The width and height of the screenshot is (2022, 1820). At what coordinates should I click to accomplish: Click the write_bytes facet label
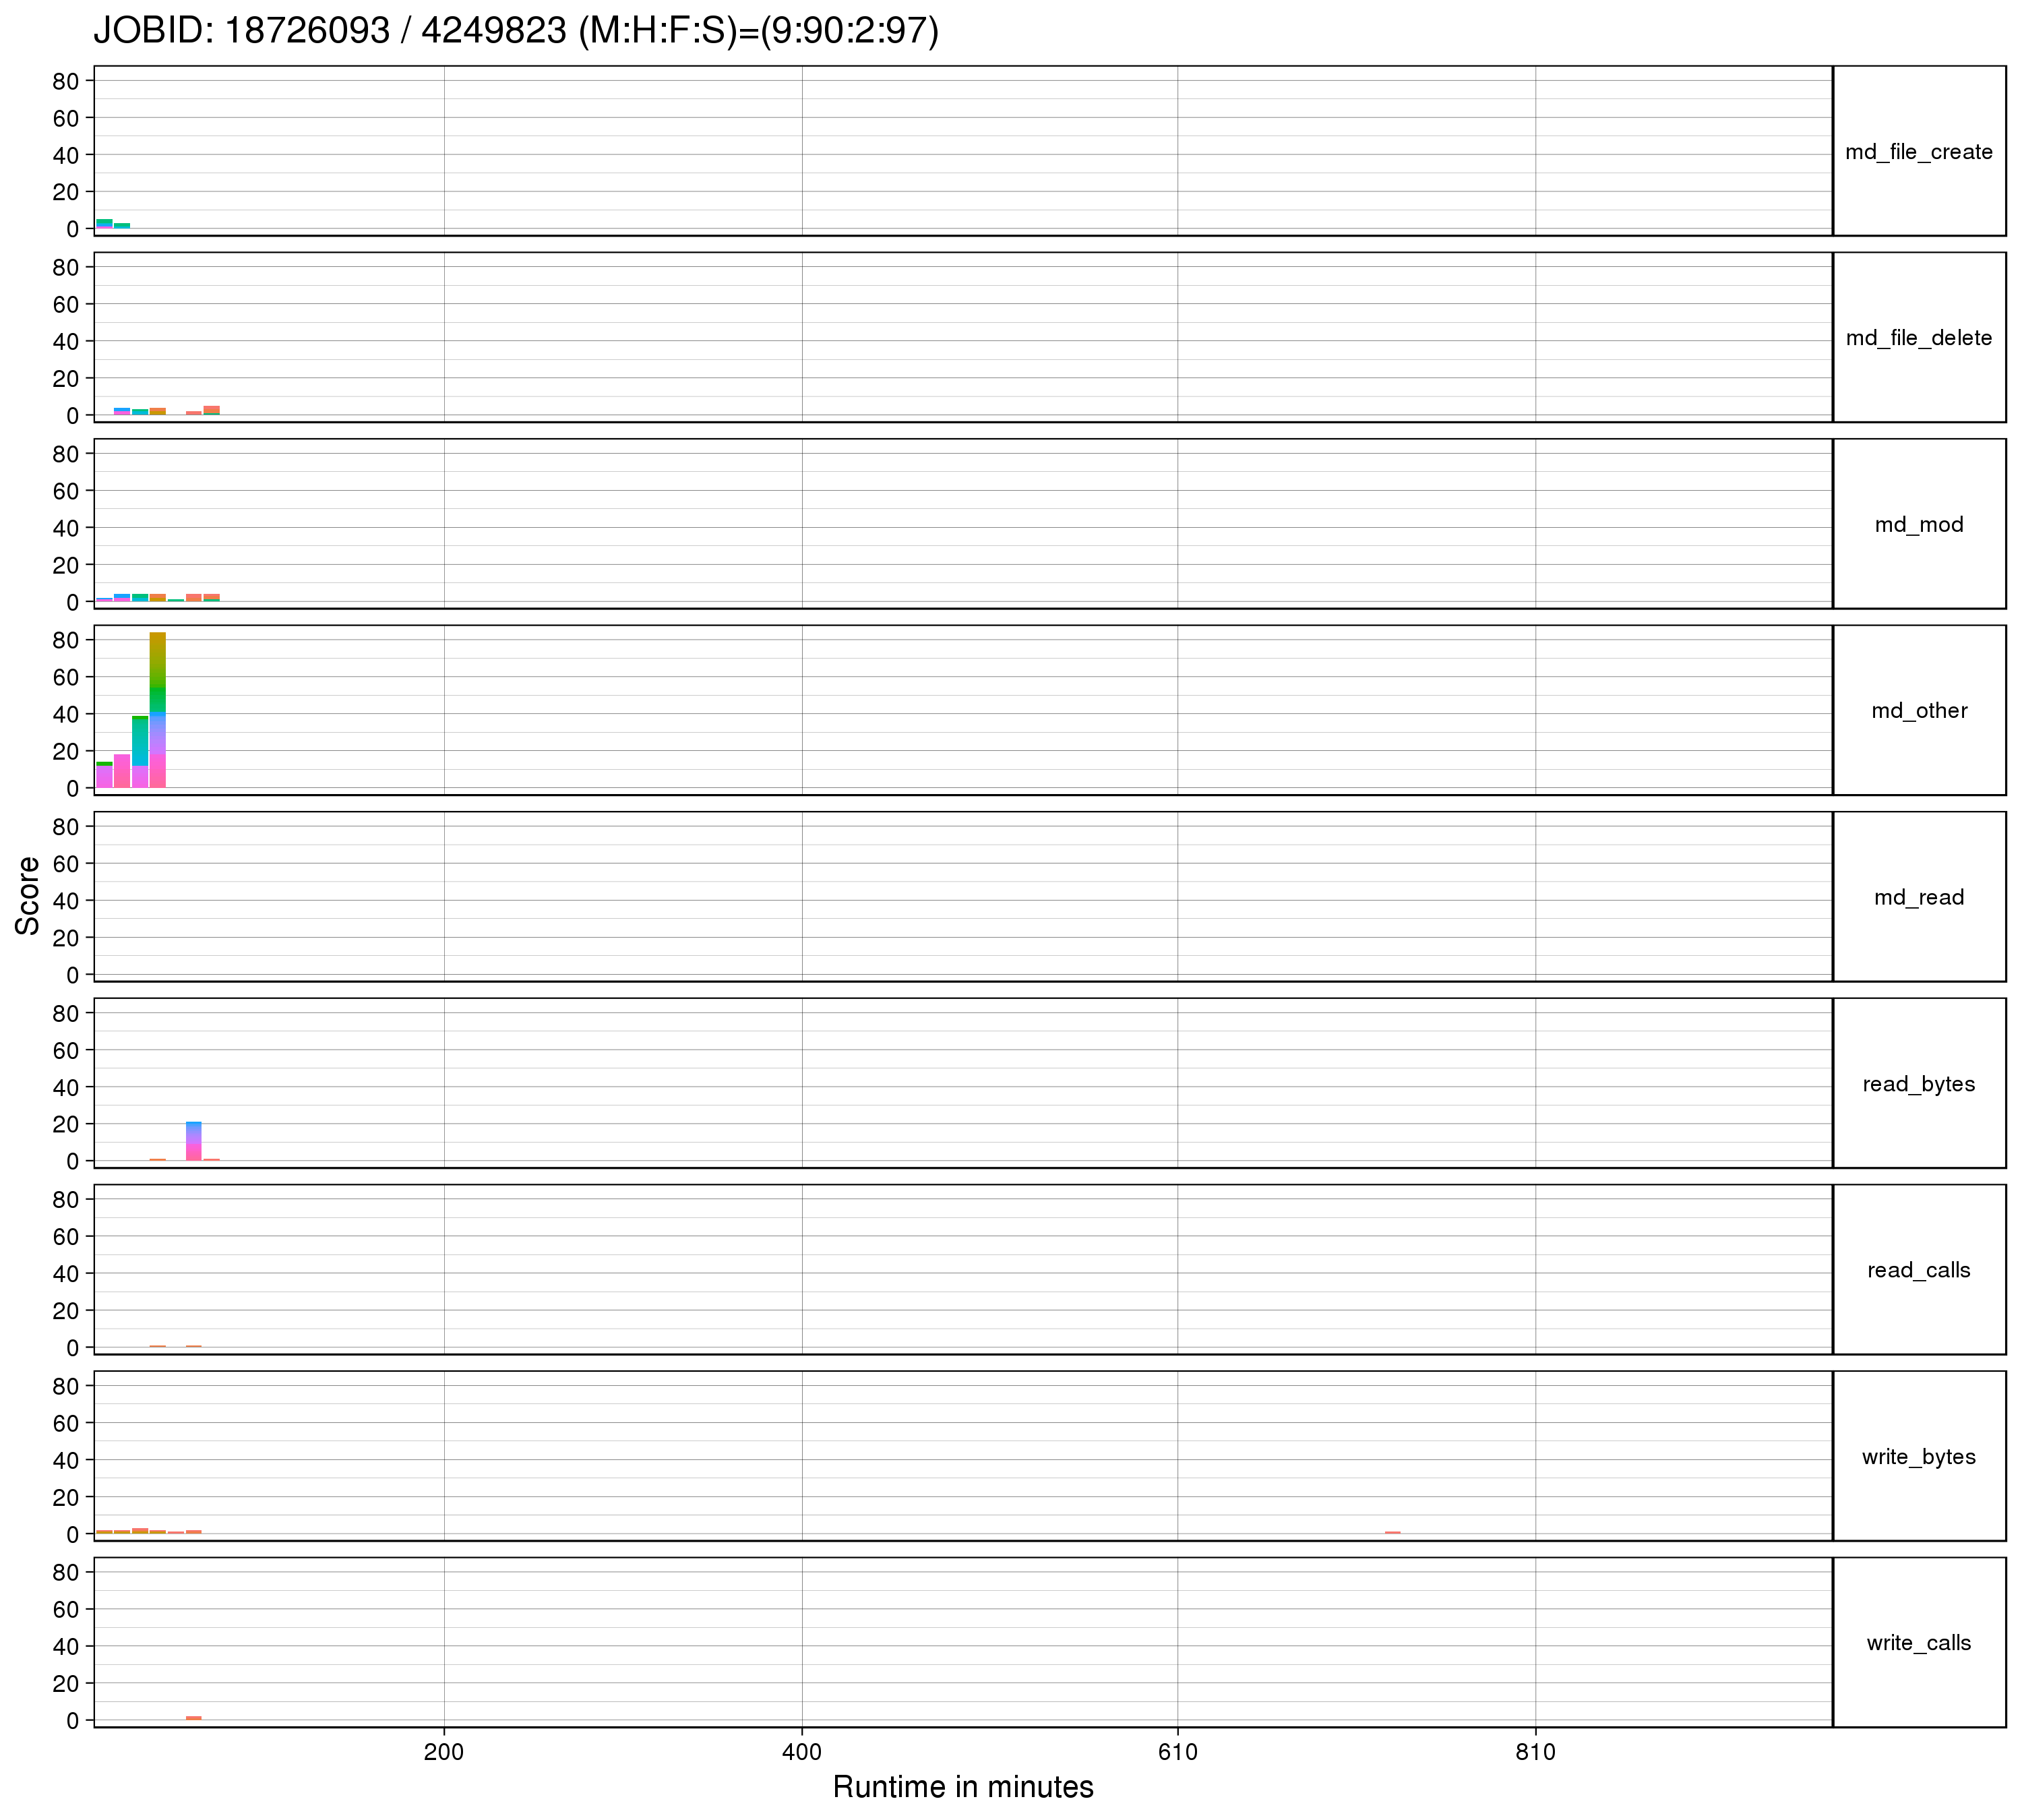point(1918,1457)
